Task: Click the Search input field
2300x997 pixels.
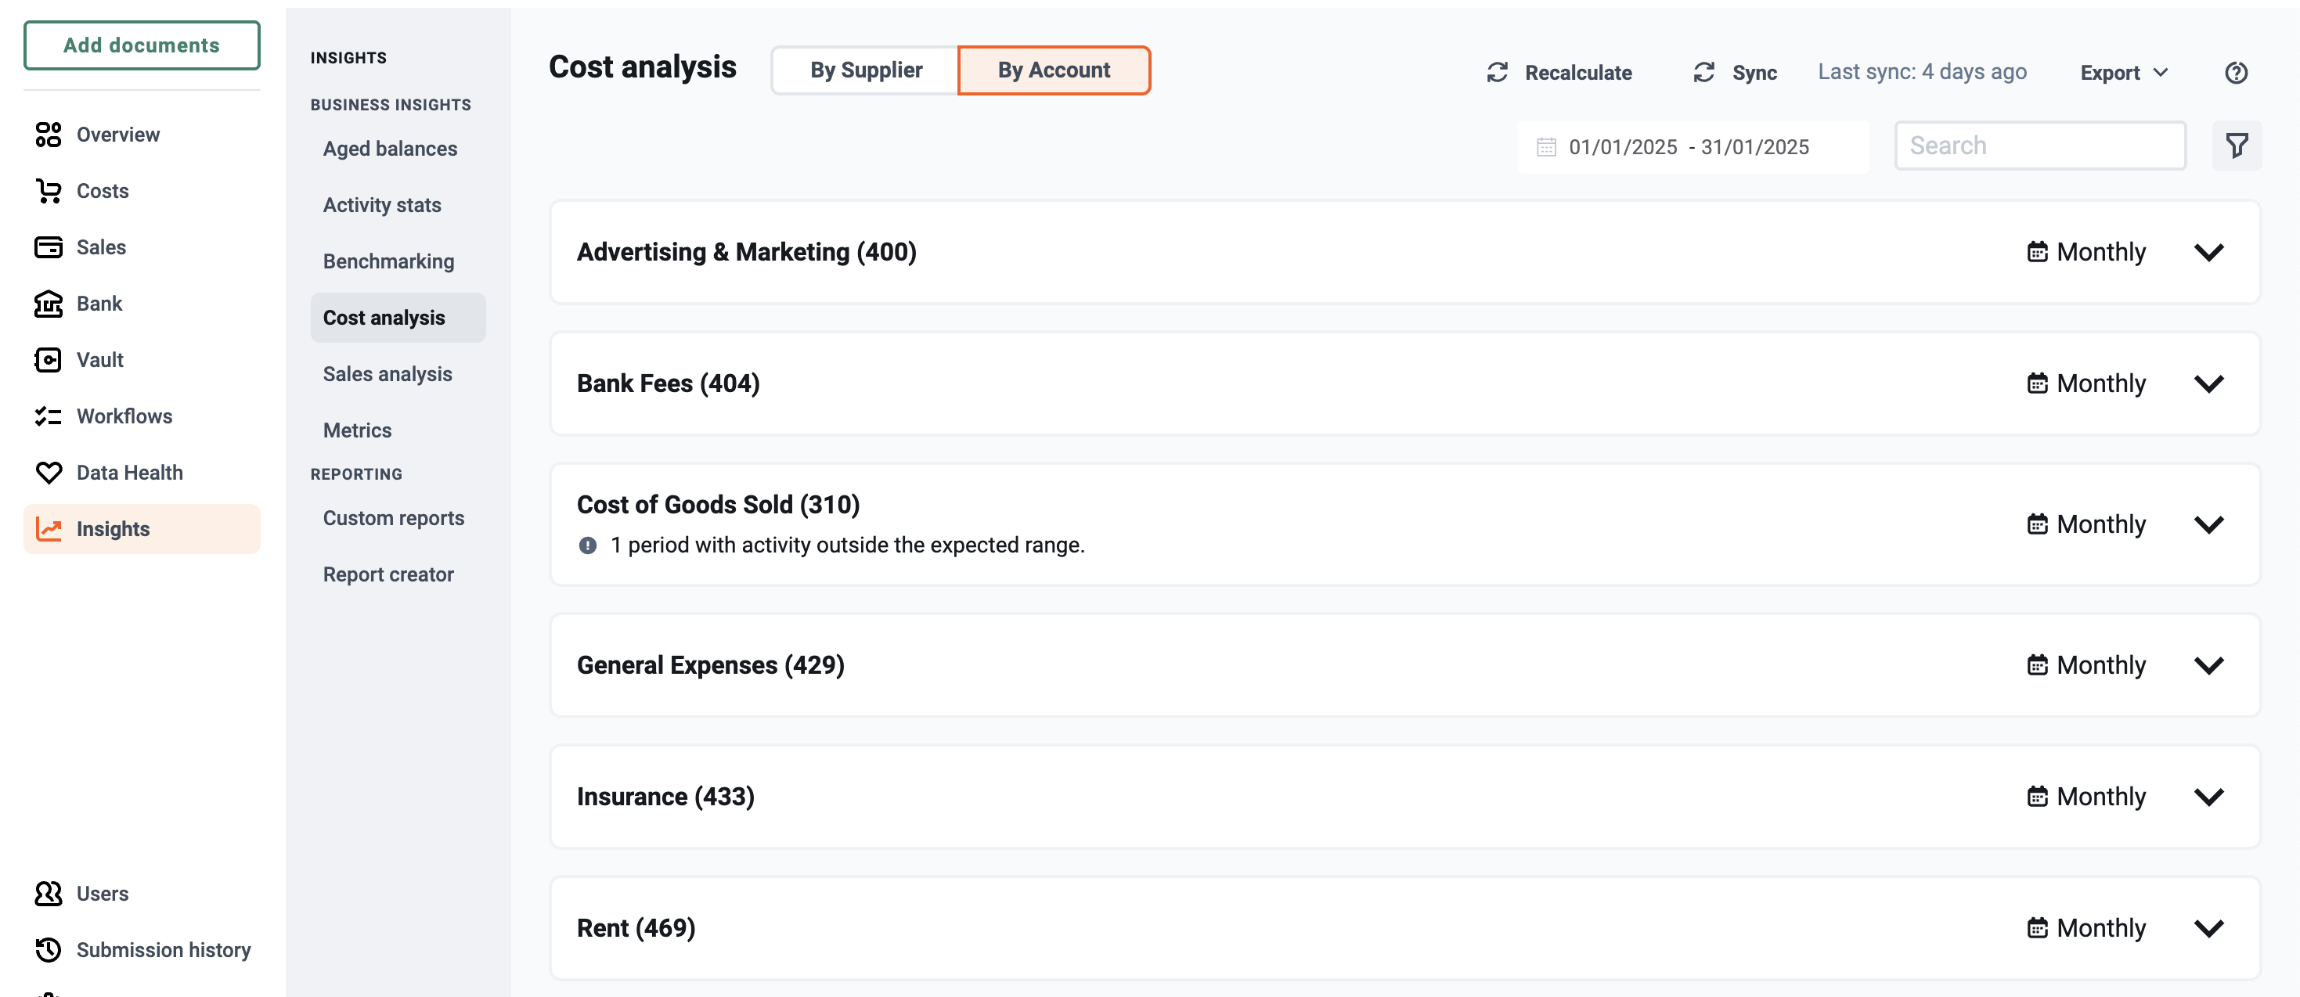Action: (x=2040, y=146)
